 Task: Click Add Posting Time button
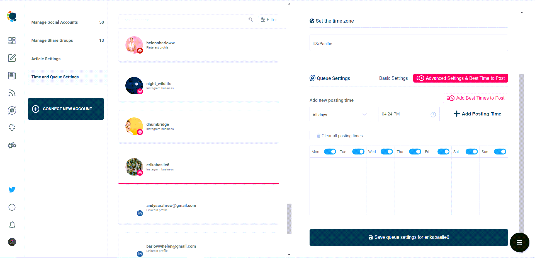pyautogui.click(x=477, y=114)
